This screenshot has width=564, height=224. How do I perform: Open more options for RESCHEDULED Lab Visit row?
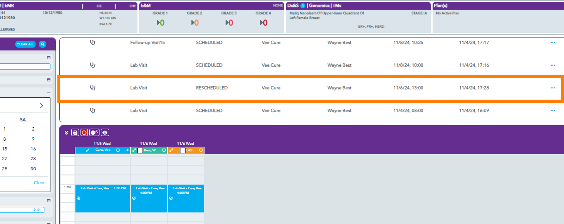(x=552, y=87)
